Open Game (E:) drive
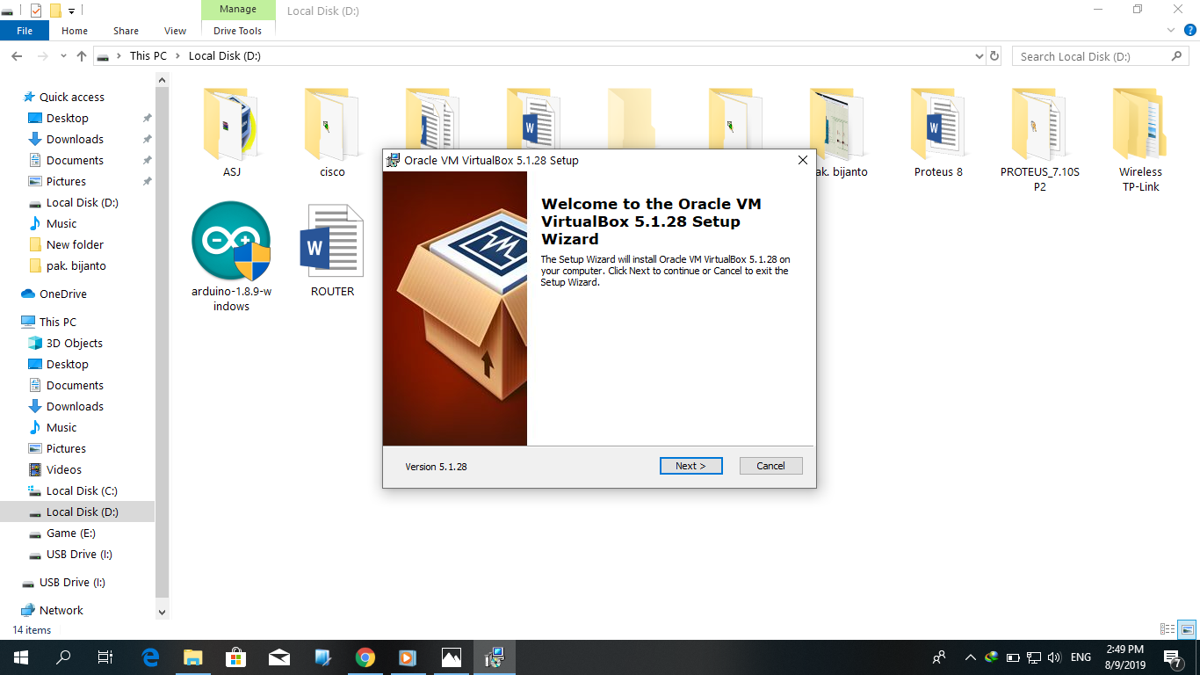This screenshot has height=675, width=1200. 71,533
